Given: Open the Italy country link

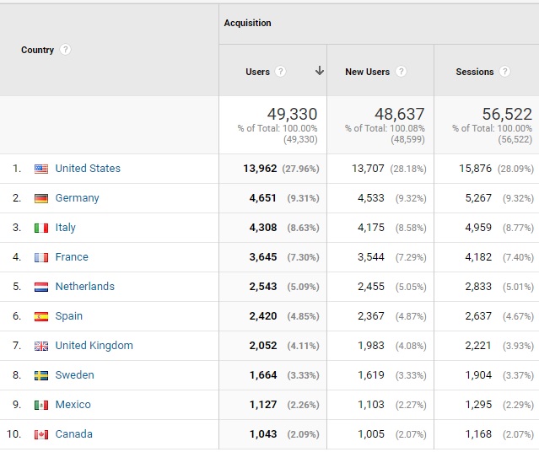Looking at the screenshot, I should click(66, 228).
